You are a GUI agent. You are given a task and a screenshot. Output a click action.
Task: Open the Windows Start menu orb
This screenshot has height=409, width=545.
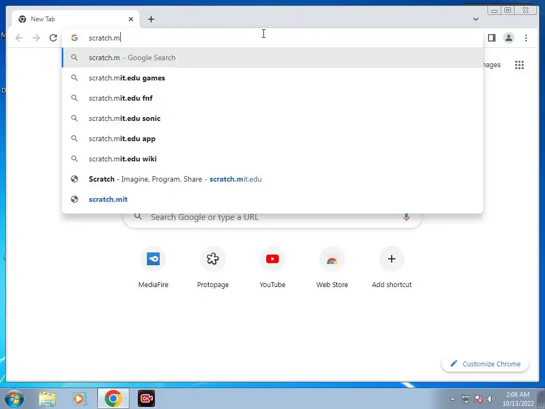(14, 398)
